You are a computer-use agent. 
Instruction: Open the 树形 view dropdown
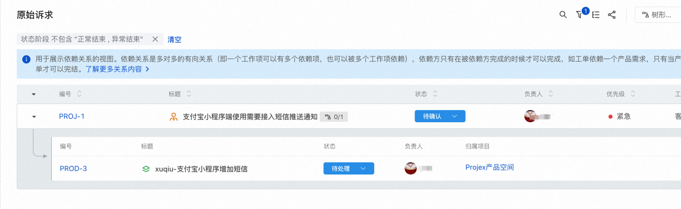tap(658, 15)
